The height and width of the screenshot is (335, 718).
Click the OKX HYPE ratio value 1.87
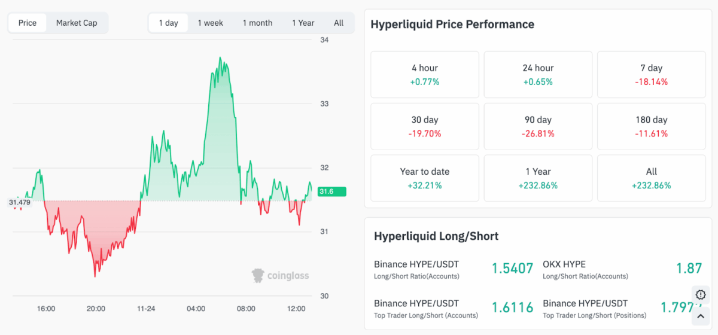coord(689,268)
